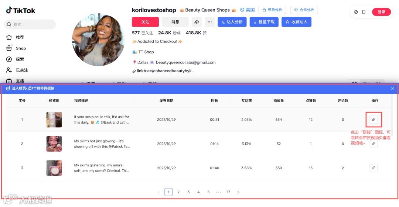399x207 pixels.
Task: Click the share arrow icon
Action: coord(197,22)
